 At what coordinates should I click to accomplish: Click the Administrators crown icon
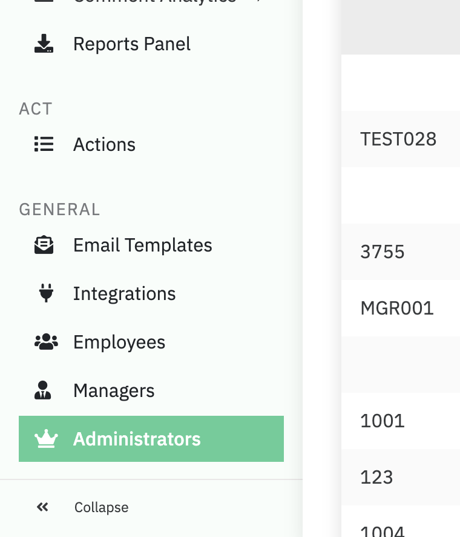45,439
